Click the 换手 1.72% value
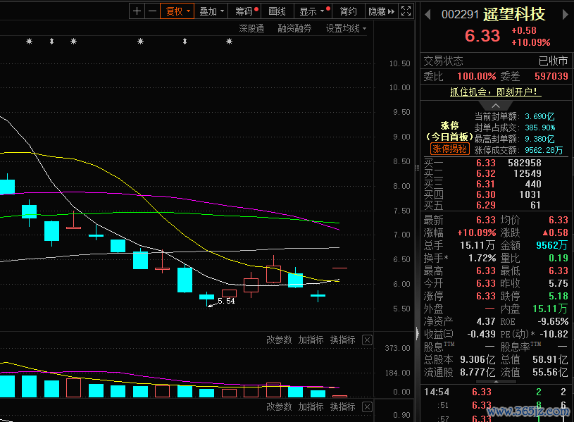The image size is (574, 422). tap(482, 258)
